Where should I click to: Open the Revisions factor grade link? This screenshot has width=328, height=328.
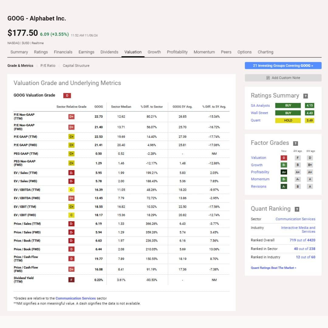tap(258, 186)
